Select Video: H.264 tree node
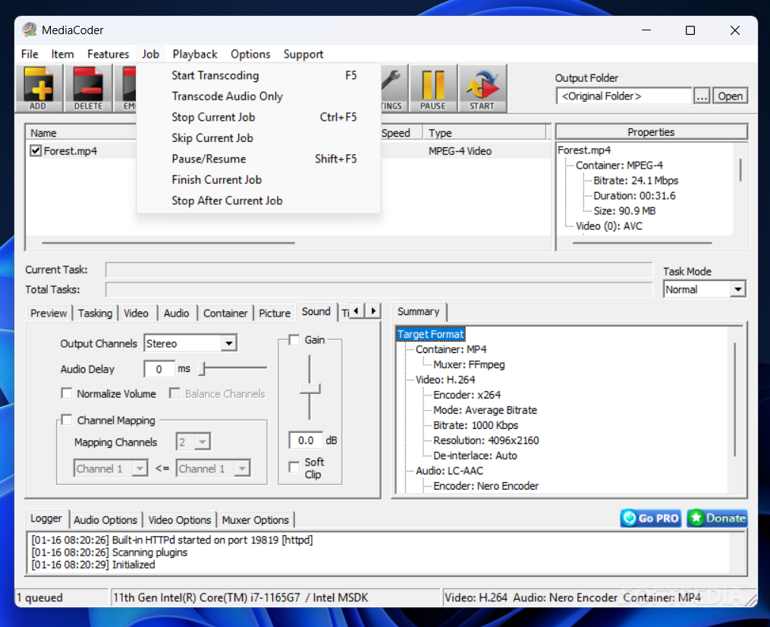 (445, 380)
